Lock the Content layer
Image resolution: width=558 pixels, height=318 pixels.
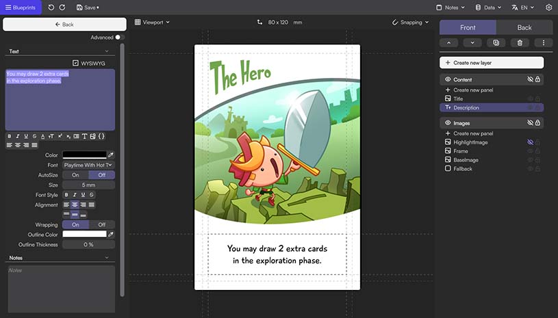pos(537,80)
